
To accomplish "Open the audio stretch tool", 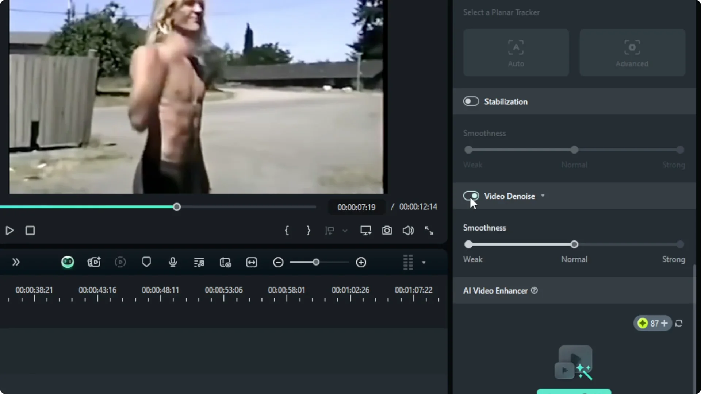I will coord(252,262).
